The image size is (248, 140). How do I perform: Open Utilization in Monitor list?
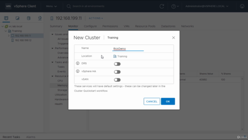point(61,95)
